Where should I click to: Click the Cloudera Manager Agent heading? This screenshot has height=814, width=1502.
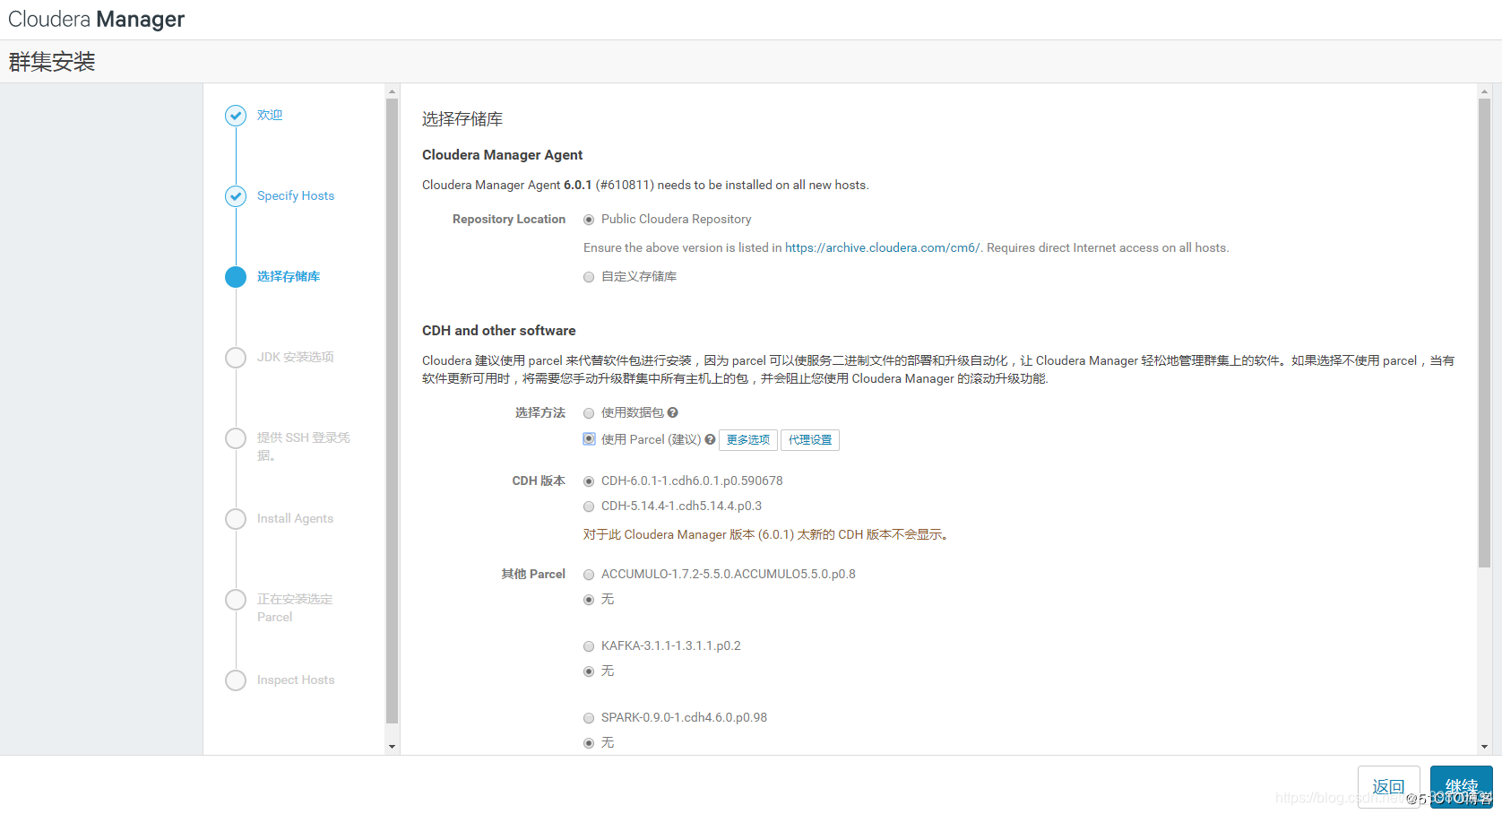pyautogui.click(x=503, y=155)
